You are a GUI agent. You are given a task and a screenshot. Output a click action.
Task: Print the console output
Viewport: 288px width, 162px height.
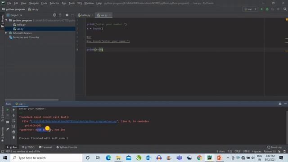coord(13,132)
